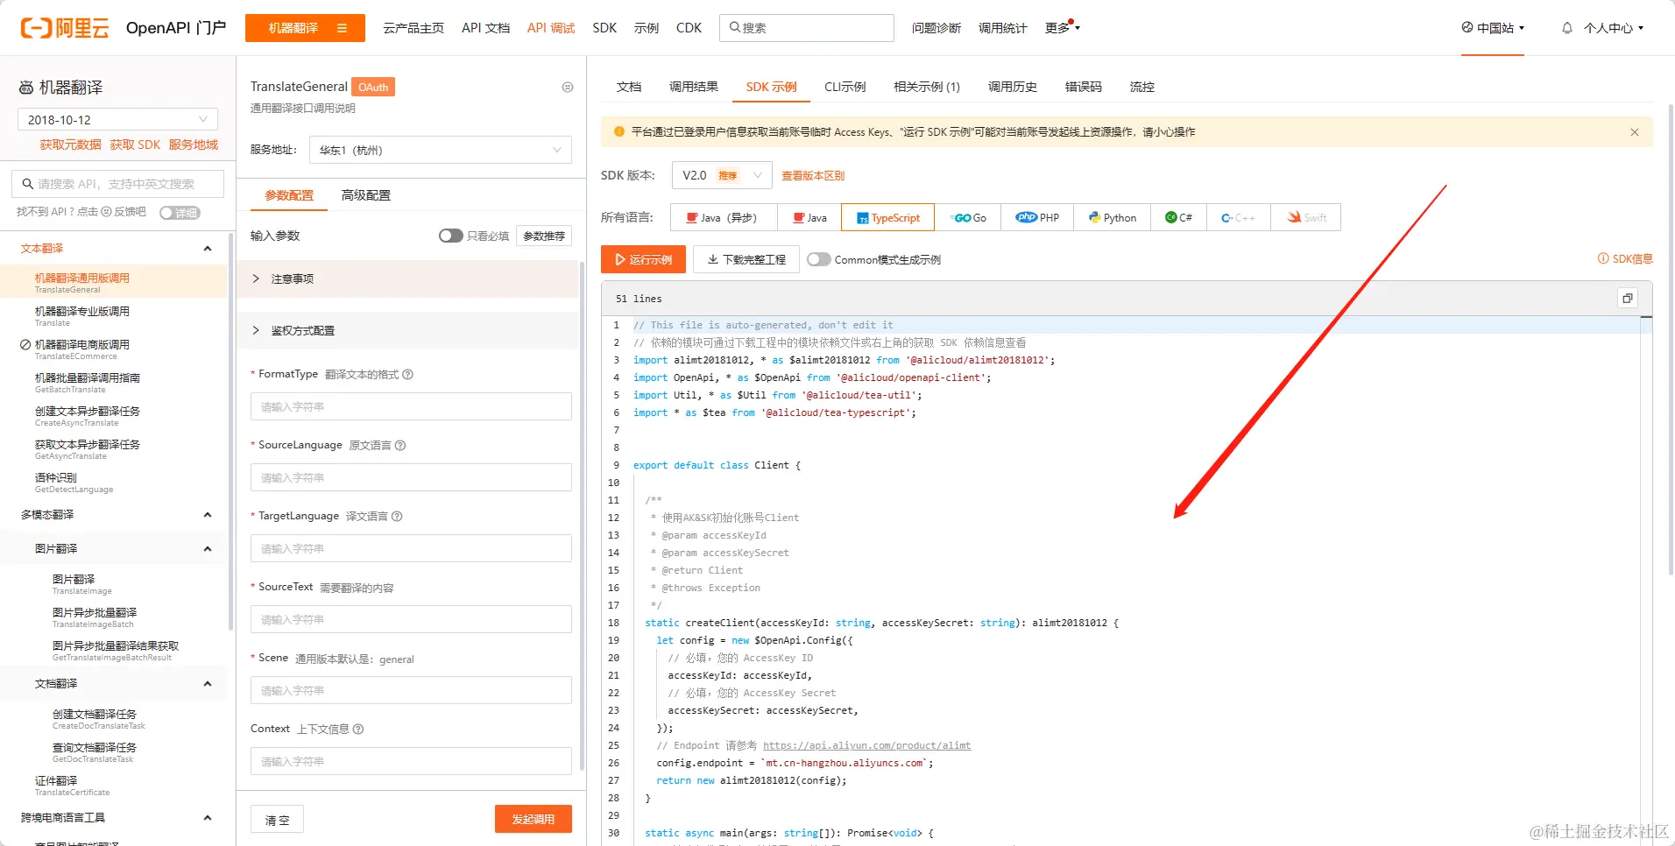Open SDK信息 info link

1625,258
